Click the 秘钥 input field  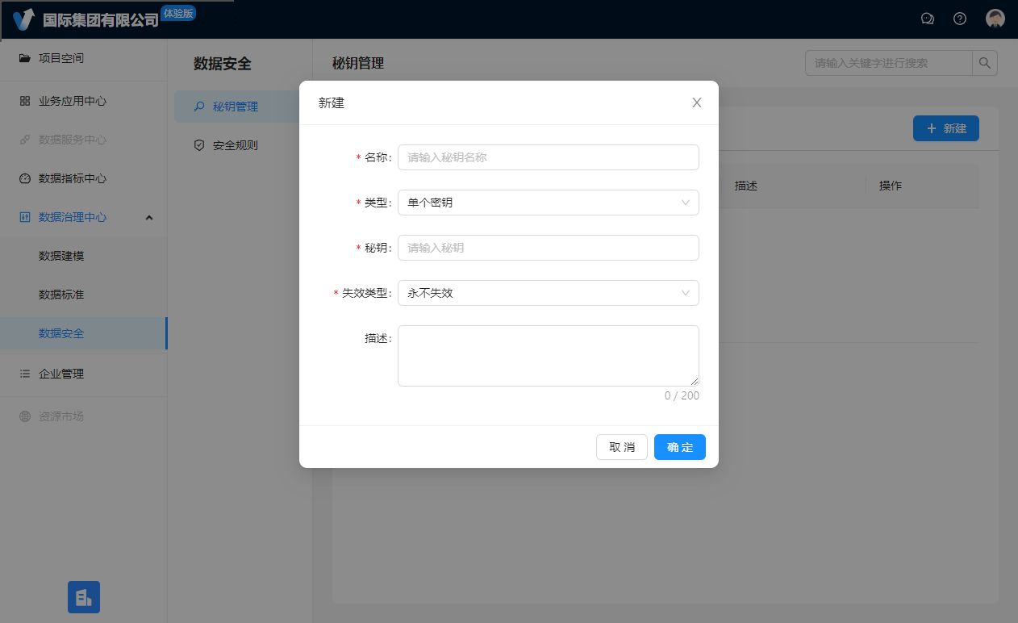pyautogui.click(x=548, y=248)
